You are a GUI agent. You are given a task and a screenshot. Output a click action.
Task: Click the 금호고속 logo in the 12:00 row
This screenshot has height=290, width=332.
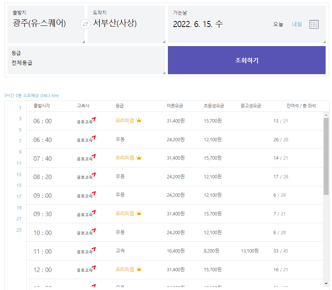click(86, 269)
